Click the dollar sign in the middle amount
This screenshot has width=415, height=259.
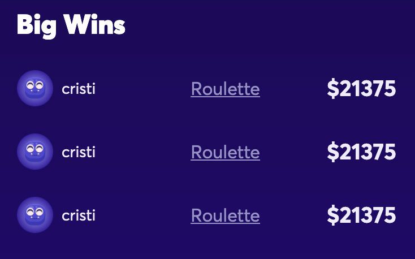pyautogui.click(x=332, y=152)
